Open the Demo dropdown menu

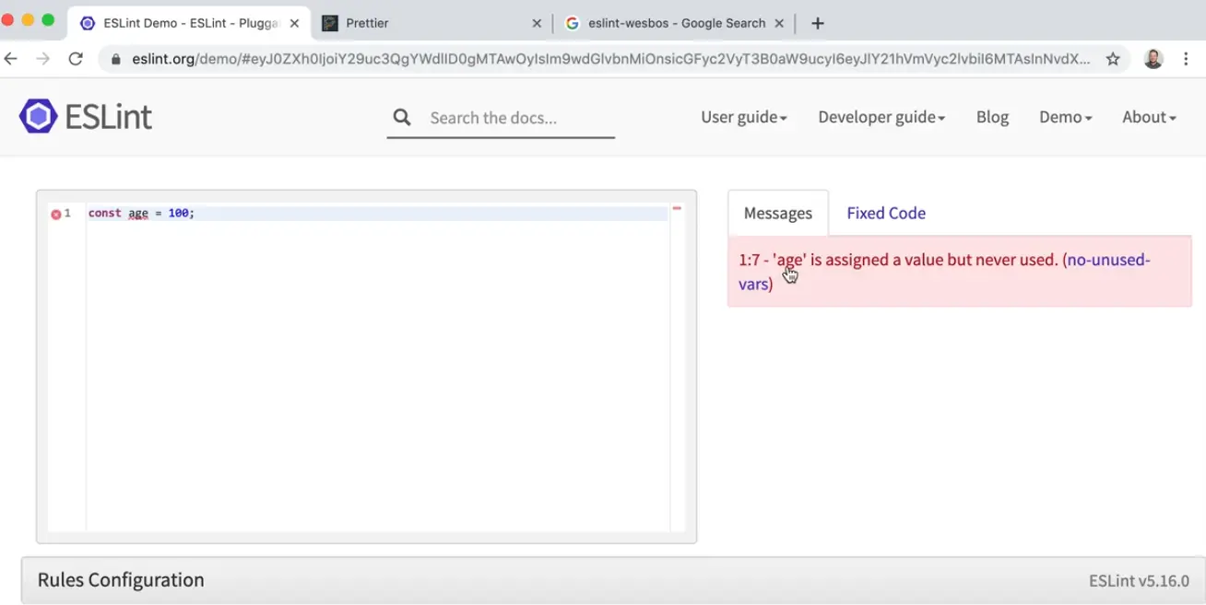(x=1065, y=117)
